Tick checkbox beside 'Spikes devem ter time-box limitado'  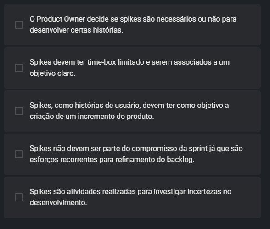pyautogui.click(x=19, y=68)
